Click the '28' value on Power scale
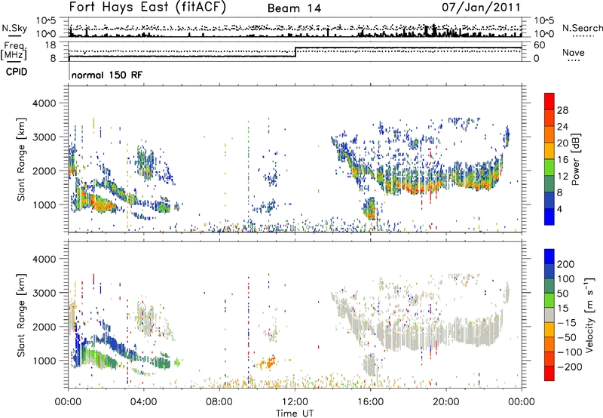 tap(562, 110)
